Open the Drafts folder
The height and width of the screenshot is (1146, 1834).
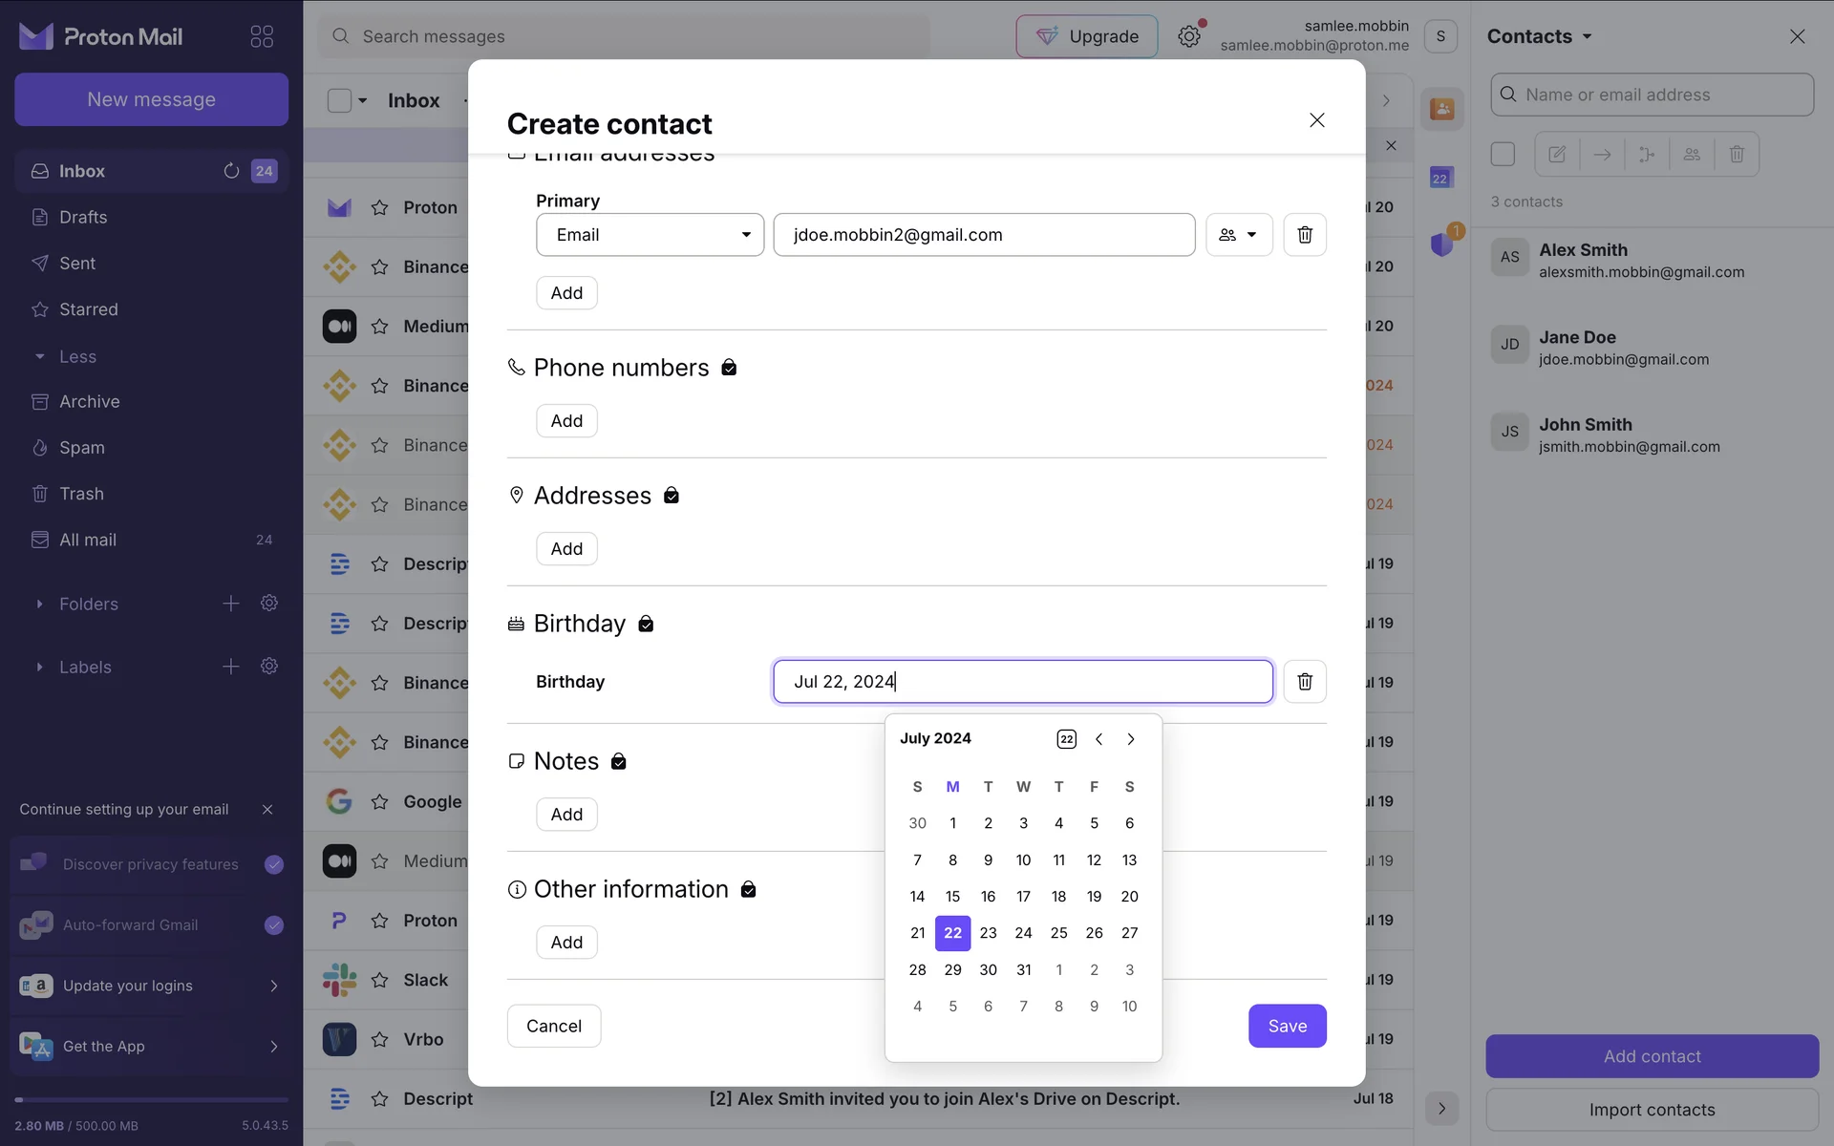pos(83,217)
